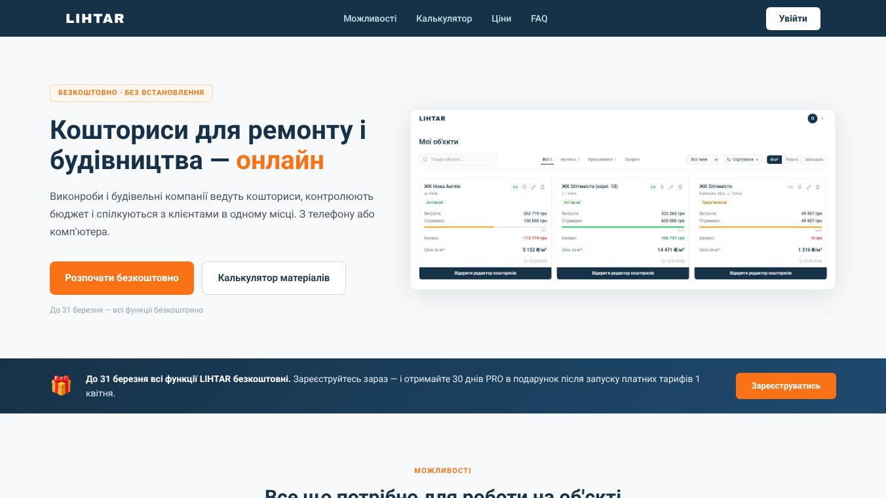
Task: Click the gift icon in the promo banner
Action: (61, 385)
